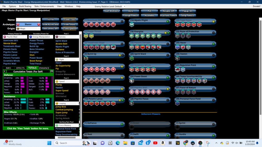The width and height of the screenshot is (262, 147).
Task: Click the Hasten enhancement slot icon
Action: pyautogui.click(x=177, y=59)
